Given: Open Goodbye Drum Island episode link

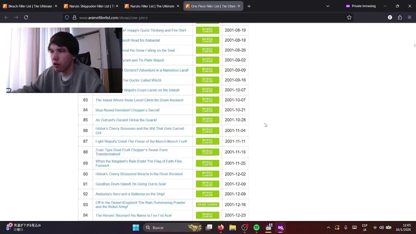Looking at the screenshot, I should coord(131,184).
